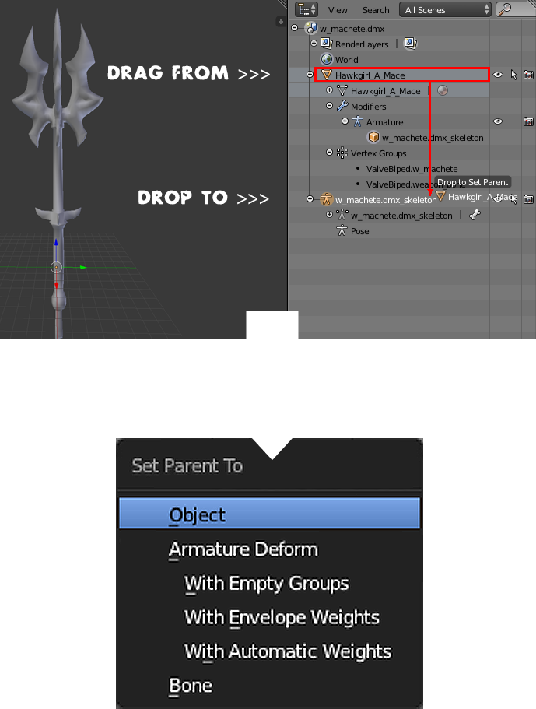
Task: Collapse the Vertex Groups list
Action: pos(330,153)
